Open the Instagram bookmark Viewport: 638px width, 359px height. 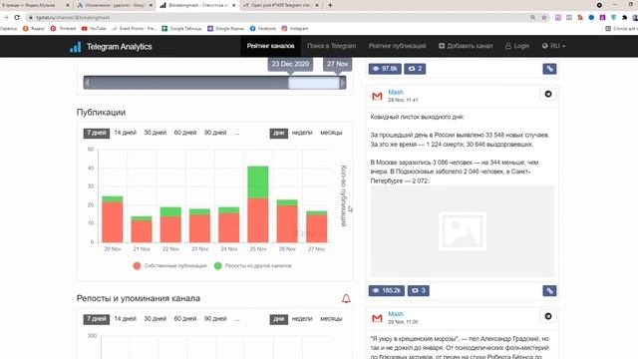tap(295, 29)
